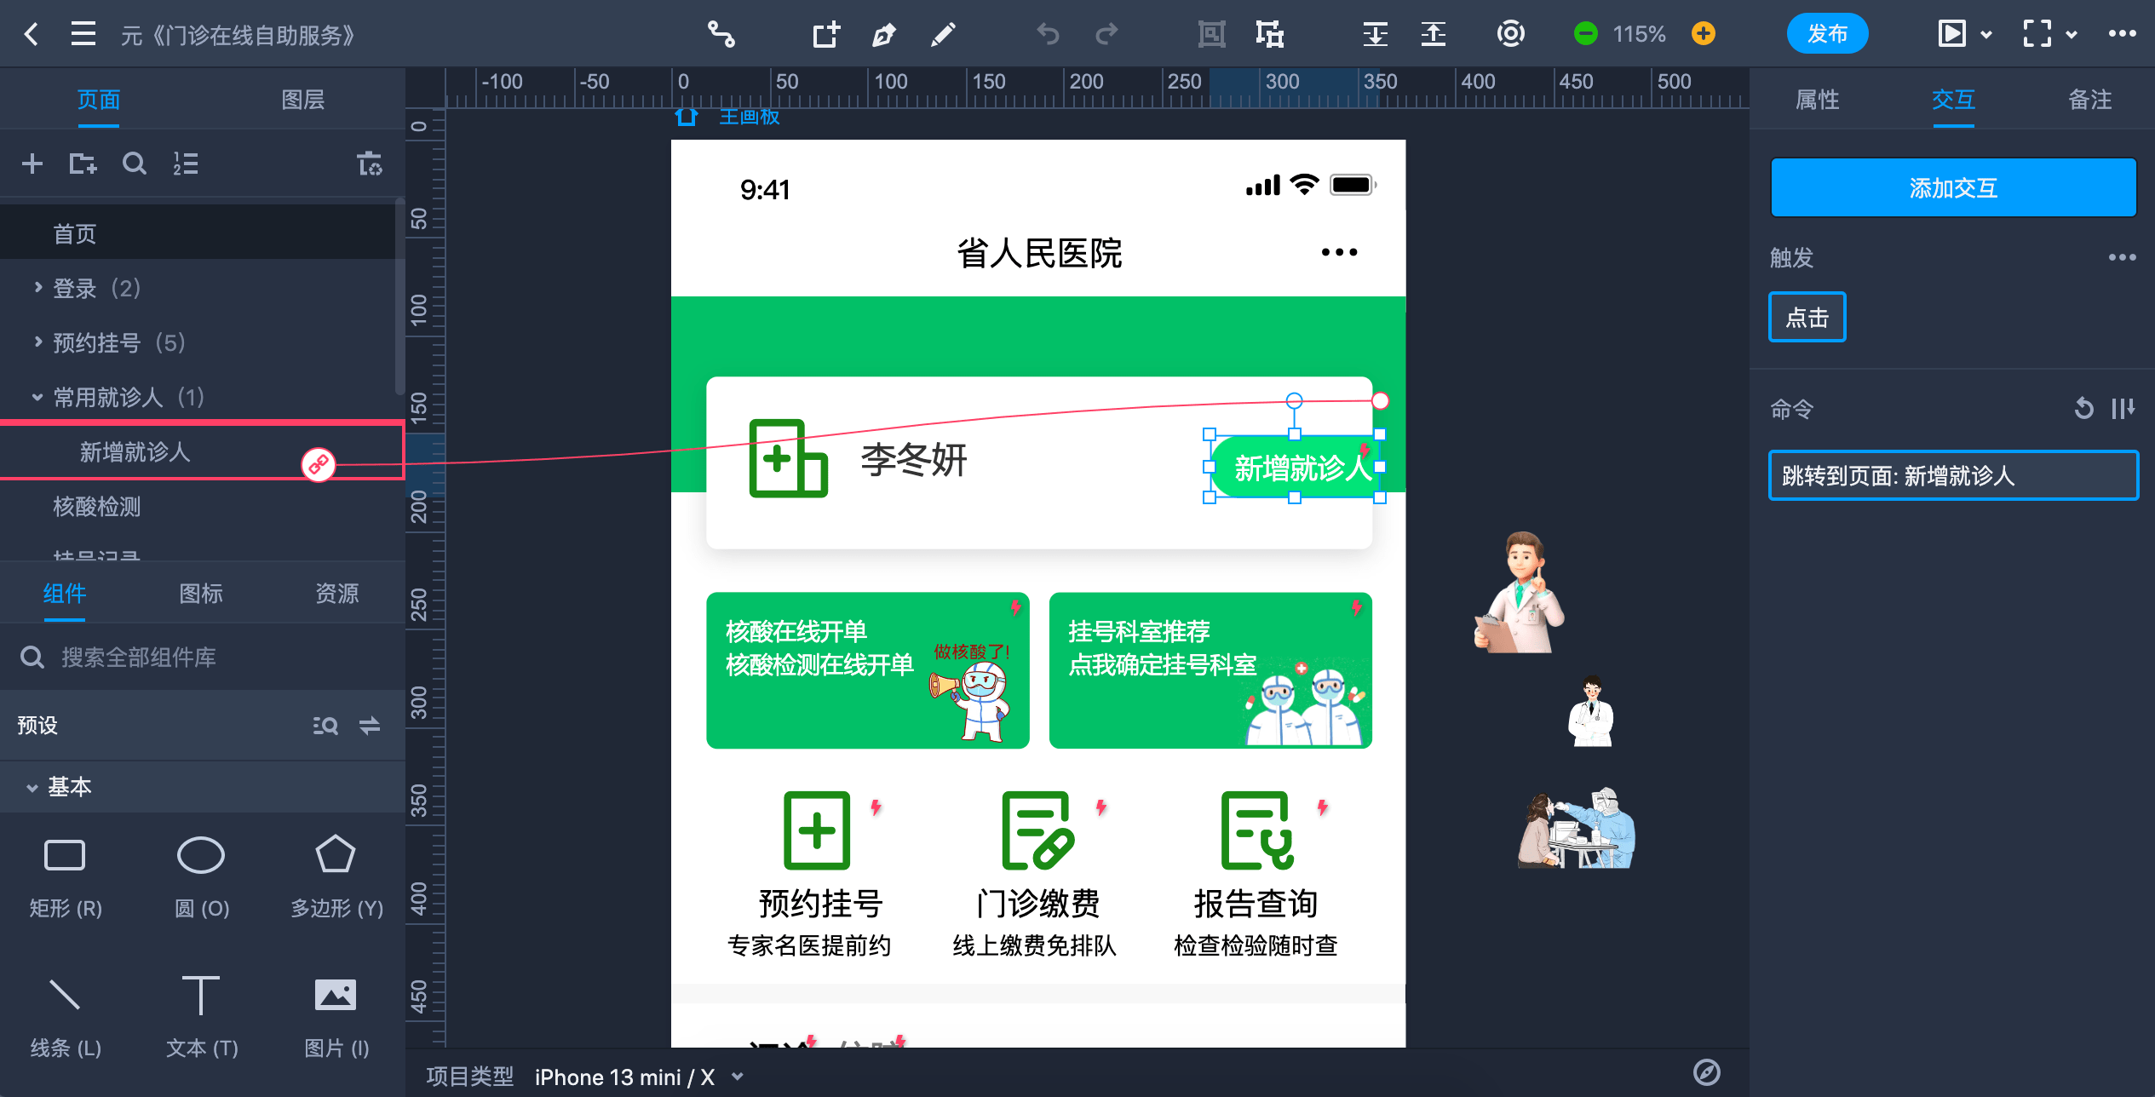This screenshot has height=1097, width=2155.
Task: Switch to the 交互 tab
Action: click(1953, 100)
